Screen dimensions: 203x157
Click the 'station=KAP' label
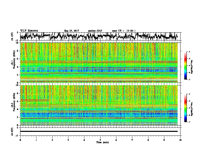pos(95,31)
